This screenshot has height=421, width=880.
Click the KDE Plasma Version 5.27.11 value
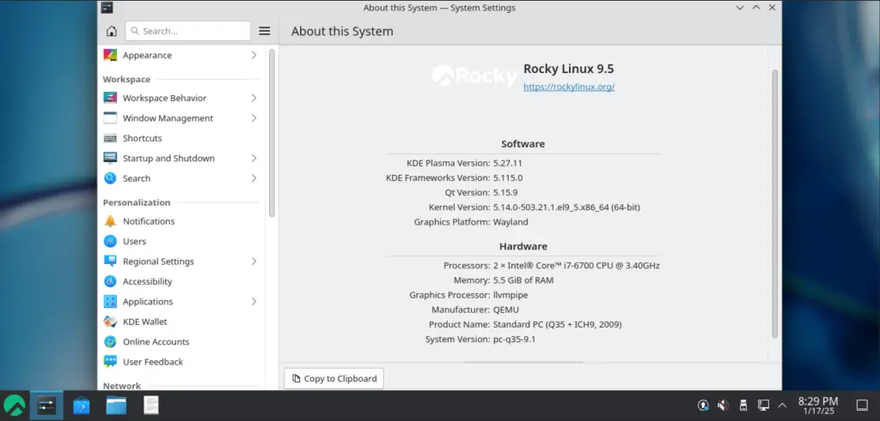(508, 163)
